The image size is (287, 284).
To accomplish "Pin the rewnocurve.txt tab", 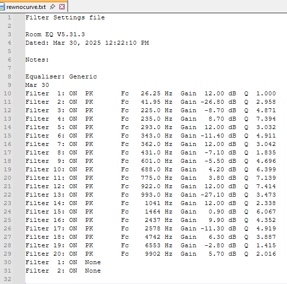I will click(52, 7).
